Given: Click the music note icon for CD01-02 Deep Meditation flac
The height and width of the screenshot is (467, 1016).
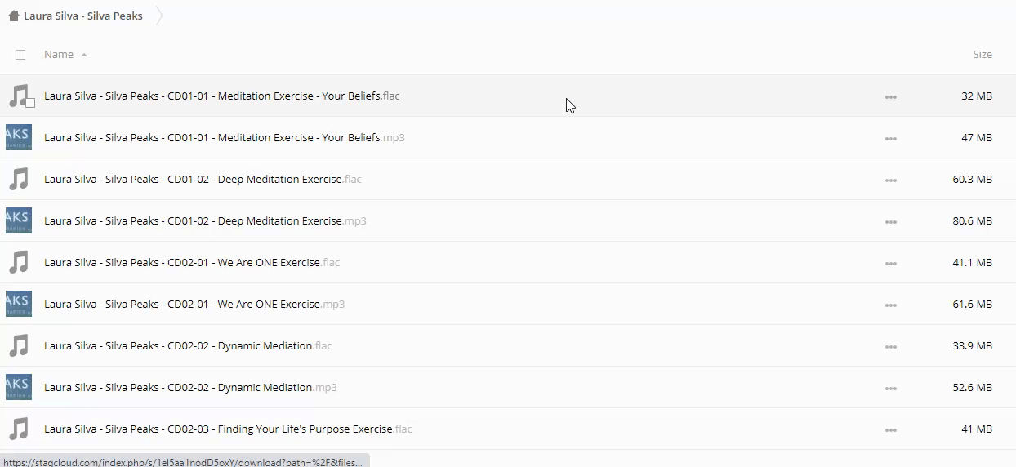Looking at the screenshot, I should pos(19,179).
